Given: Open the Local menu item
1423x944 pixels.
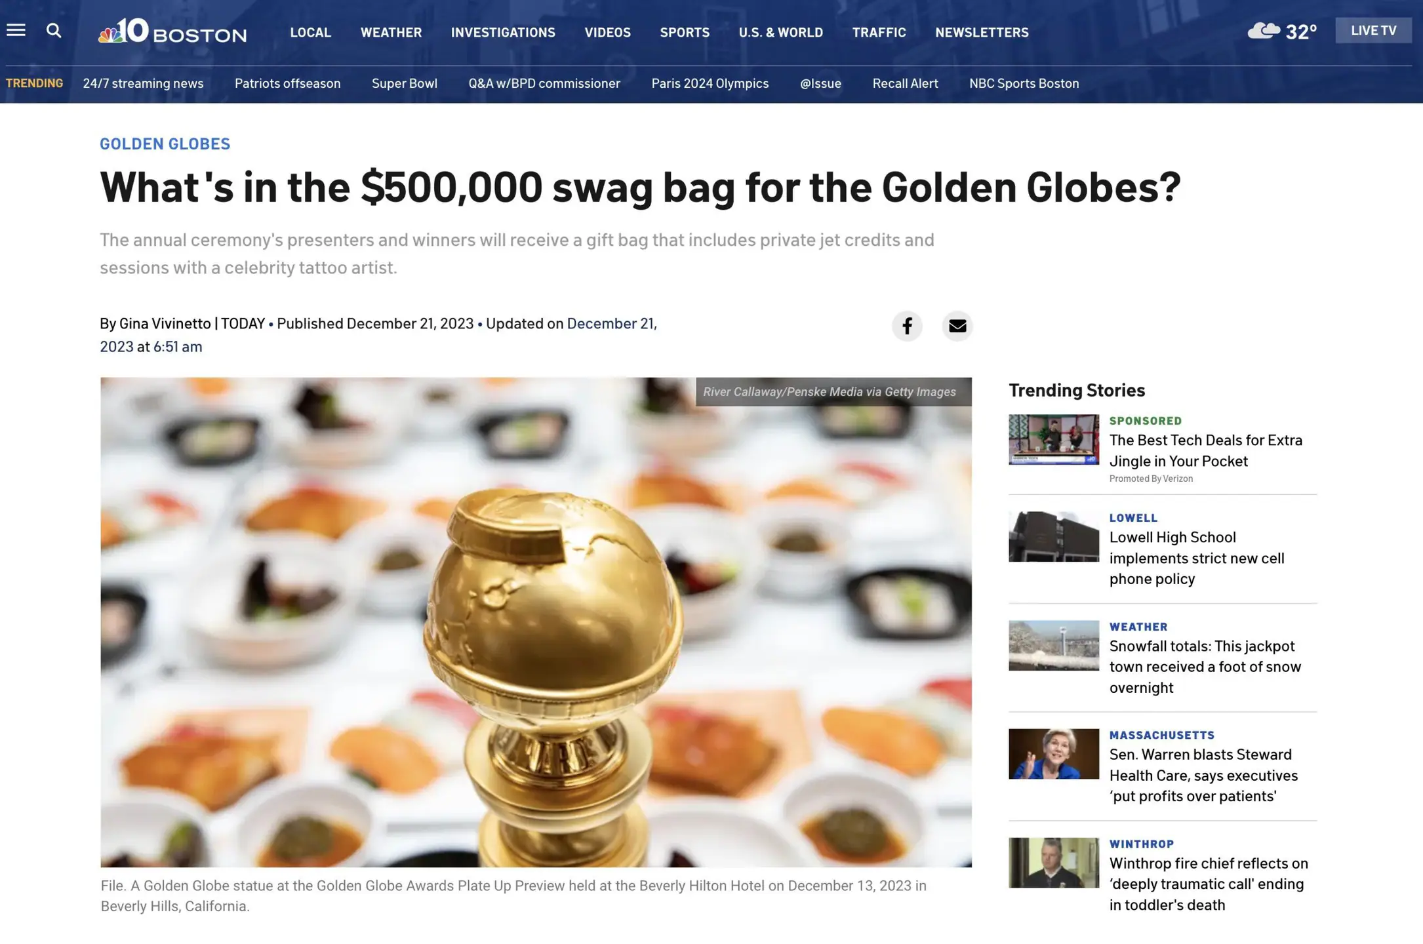Looking at the screenshot, I should (310, 32).
